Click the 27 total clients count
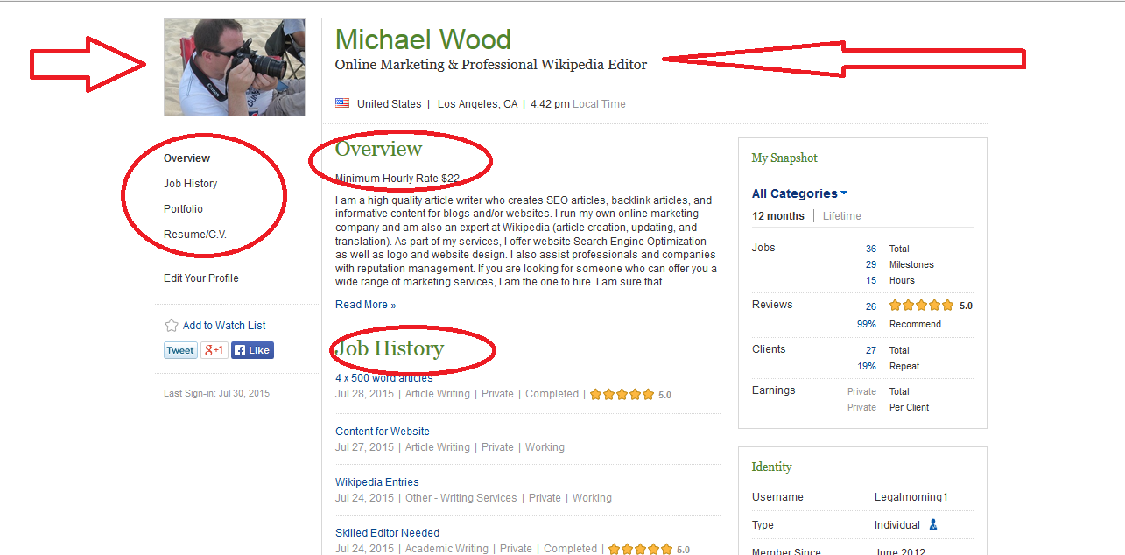 (871, 350)
